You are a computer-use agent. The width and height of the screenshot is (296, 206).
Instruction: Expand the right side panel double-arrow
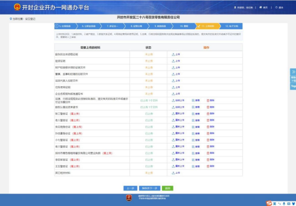pos(293,72)
